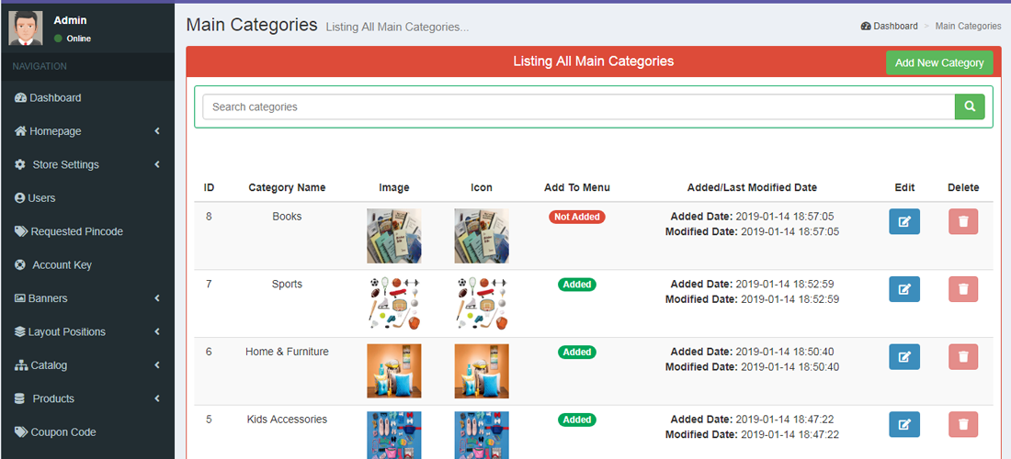1011x459 pixels.
Task: Click the Account Key lifebuoy icon
Action: tap(20, 265)
